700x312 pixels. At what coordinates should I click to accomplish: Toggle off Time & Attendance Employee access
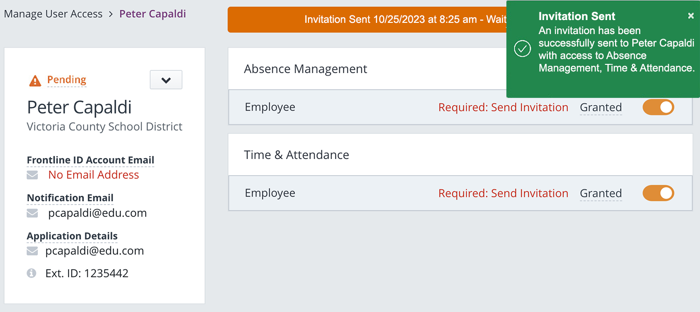click(658, 193)
